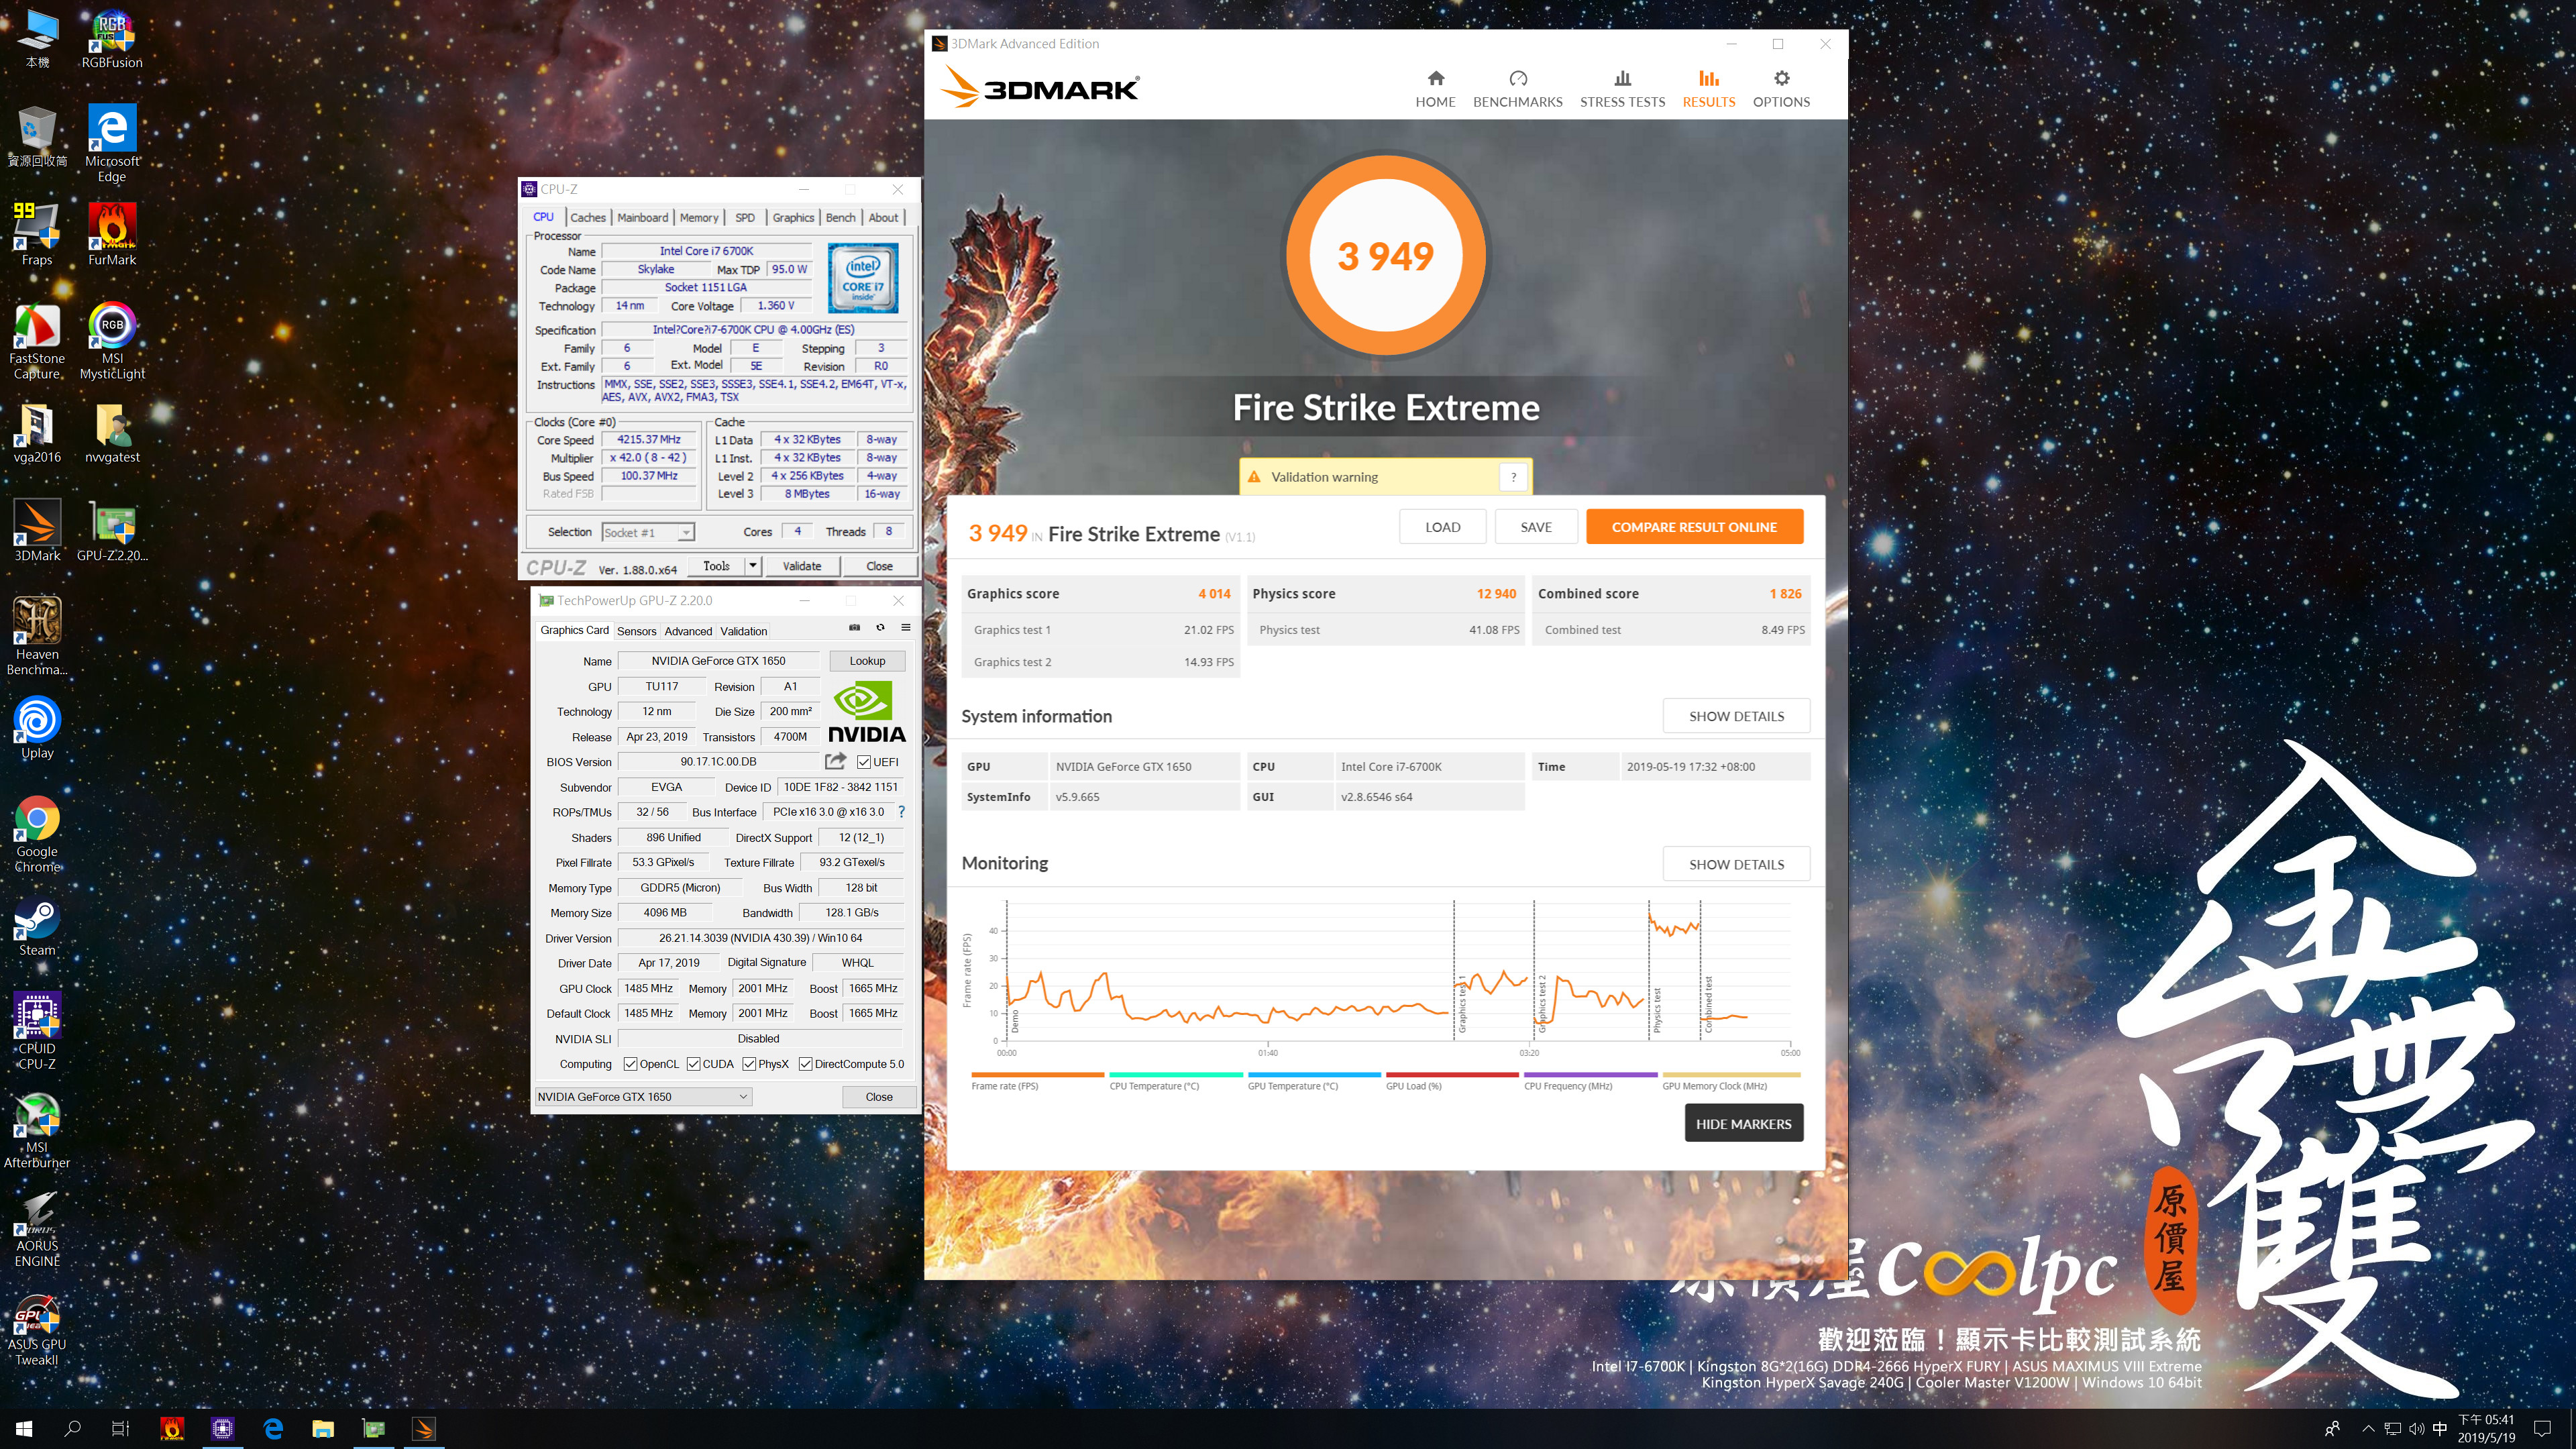
Task: Select the MSI MysticLight desktop icon
Action: click(112, 340)
